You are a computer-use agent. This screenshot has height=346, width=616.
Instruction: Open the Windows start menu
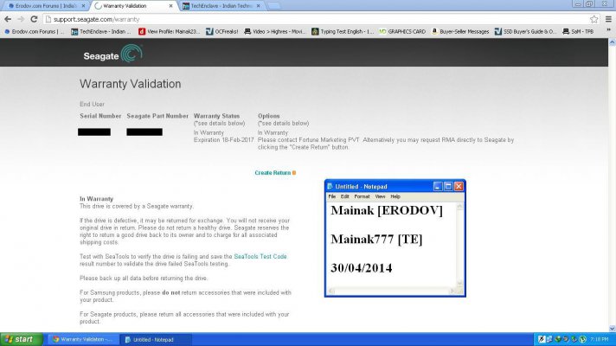(x=22, y=339)
